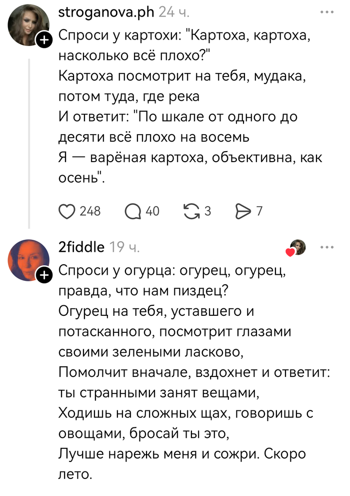This screenshot has height=496, width=350.
Task: View reposts by tapping the 3 count
Action: tap(206, 211)
